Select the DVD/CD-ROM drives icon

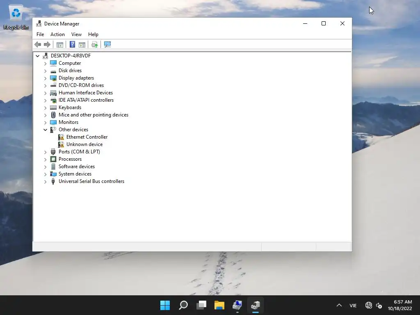pos(53,85)
